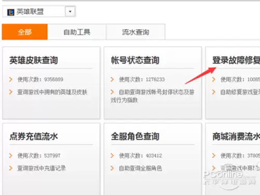This screenshot has width=260, height=195.
Task: Open the 英雄皮肤查询 card title
Action: 34,60
